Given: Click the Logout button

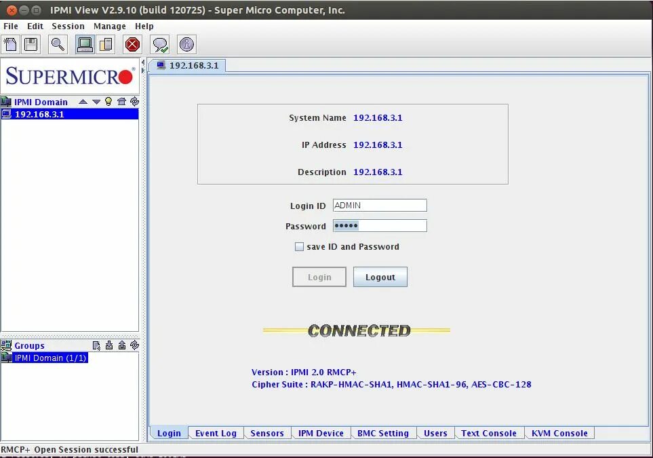Looking at the screenshot, I should pos(380,277).
